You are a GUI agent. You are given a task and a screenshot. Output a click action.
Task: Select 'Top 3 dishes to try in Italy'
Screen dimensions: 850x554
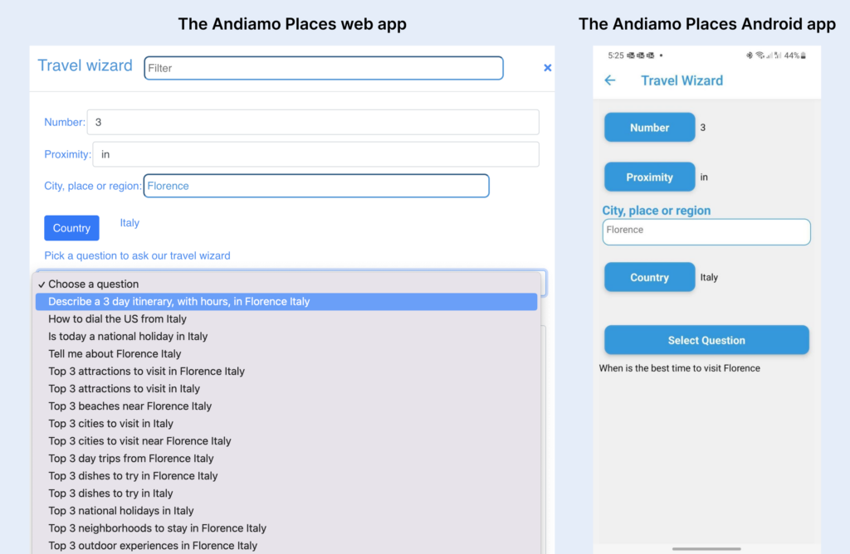[x=110, y=493]
